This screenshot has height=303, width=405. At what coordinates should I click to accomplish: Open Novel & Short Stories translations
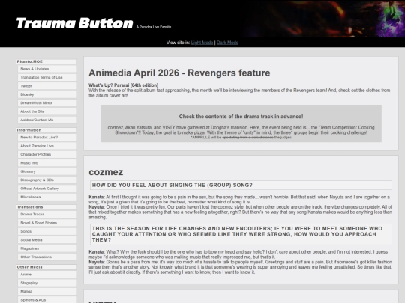pos(47,223)
